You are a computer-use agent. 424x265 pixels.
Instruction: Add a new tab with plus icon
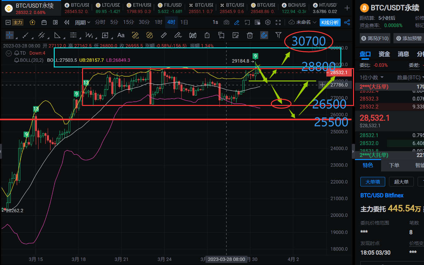click(347, 8)
